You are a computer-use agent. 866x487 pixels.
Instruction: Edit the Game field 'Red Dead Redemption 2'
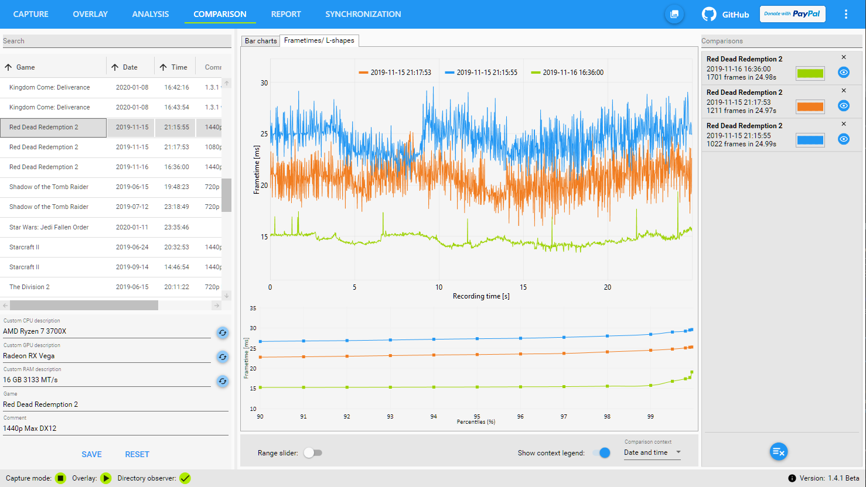pos(115,404)
